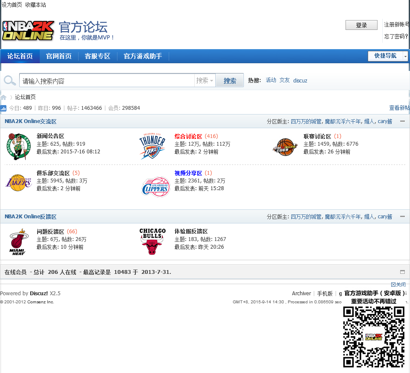410x373 pixels.
Task: Open the Archiver link
Action: tap(302, 294)
